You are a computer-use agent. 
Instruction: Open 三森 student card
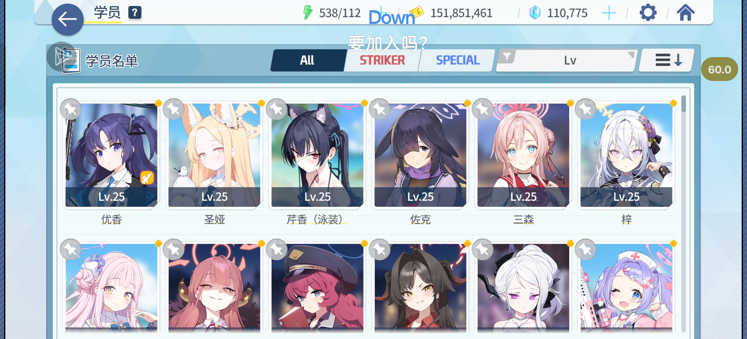(x=523, y=155)
